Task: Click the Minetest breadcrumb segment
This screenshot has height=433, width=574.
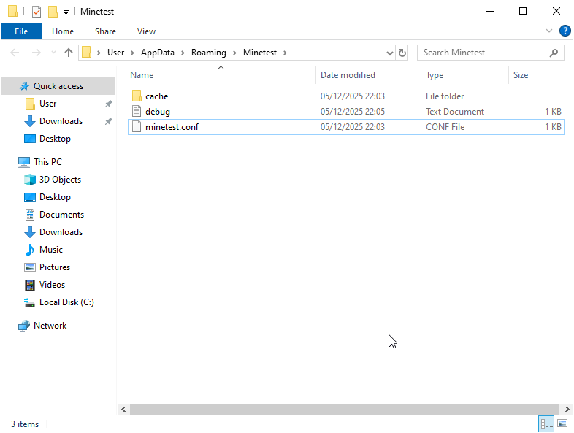Action: 260,53
